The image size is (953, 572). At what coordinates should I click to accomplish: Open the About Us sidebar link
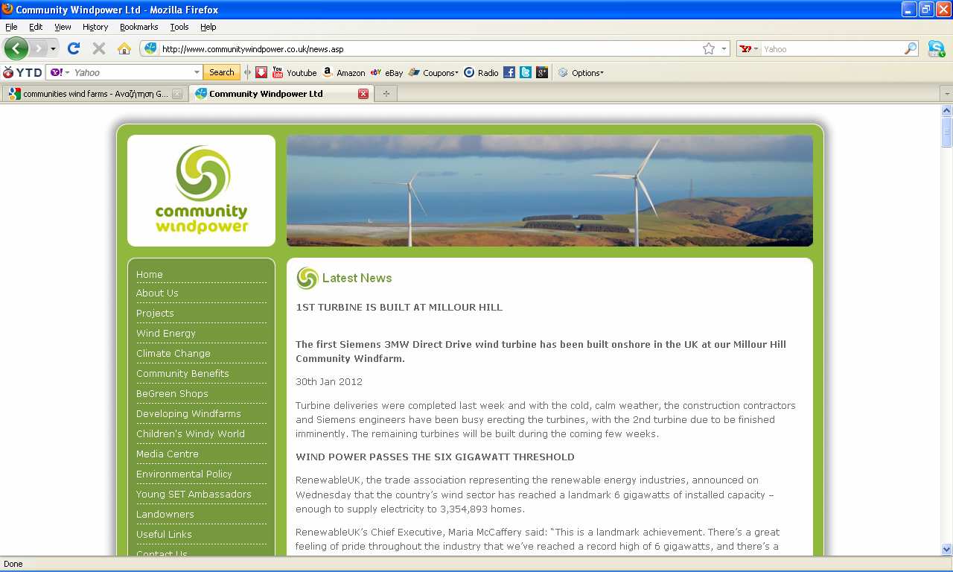[x=157, y=293]
